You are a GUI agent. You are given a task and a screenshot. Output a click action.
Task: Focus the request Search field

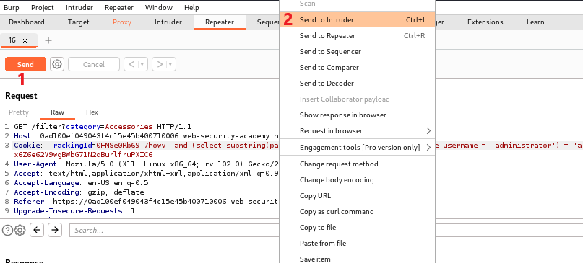(x=174, y=231)
